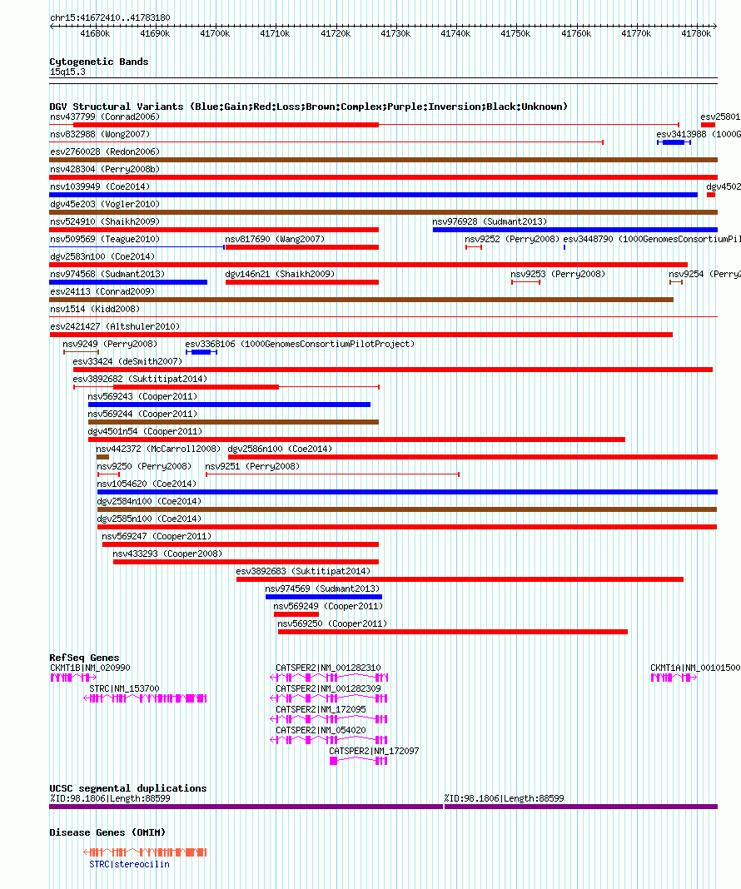Viewport: 741px width, 889px height.
Task: Open gene CKMT1B|NM_020990
Action: (x=90, y=668)
